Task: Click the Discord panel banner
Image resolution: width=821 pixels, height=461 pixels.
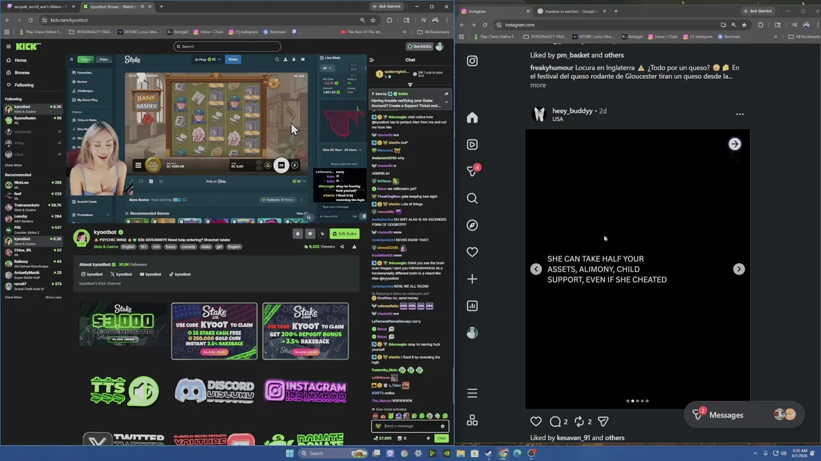Action: click(x=214, y=391)
